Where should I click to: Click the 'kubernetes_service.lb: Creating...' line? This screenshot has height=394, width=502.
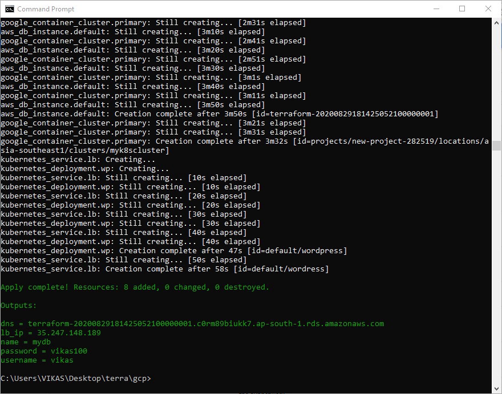pyautogui.click(x=78, y=160)
